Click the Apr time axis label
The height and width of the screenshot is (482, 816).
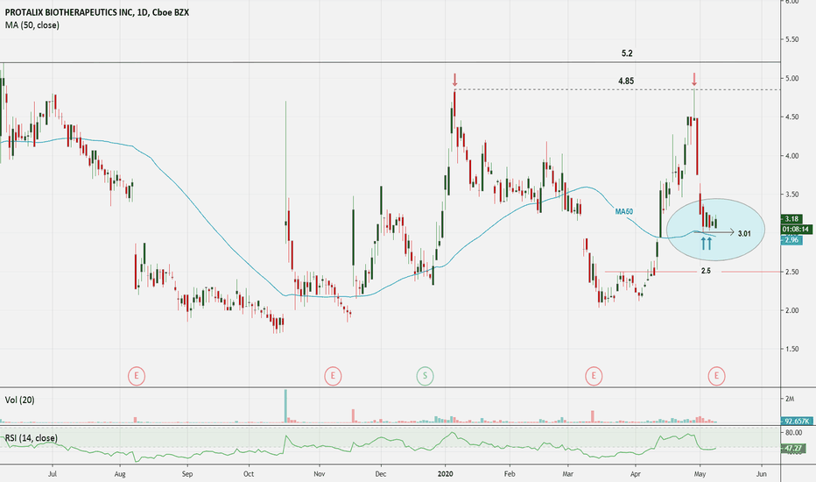[x=636, y=474]
